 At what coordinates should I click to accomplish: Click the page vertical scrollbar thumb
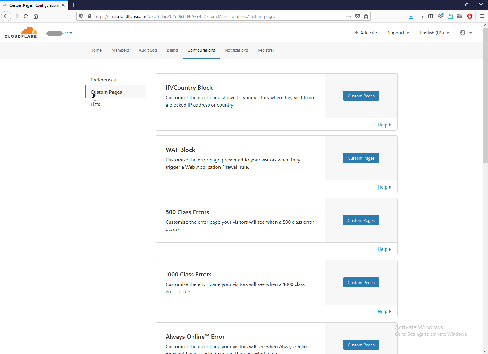485,95
